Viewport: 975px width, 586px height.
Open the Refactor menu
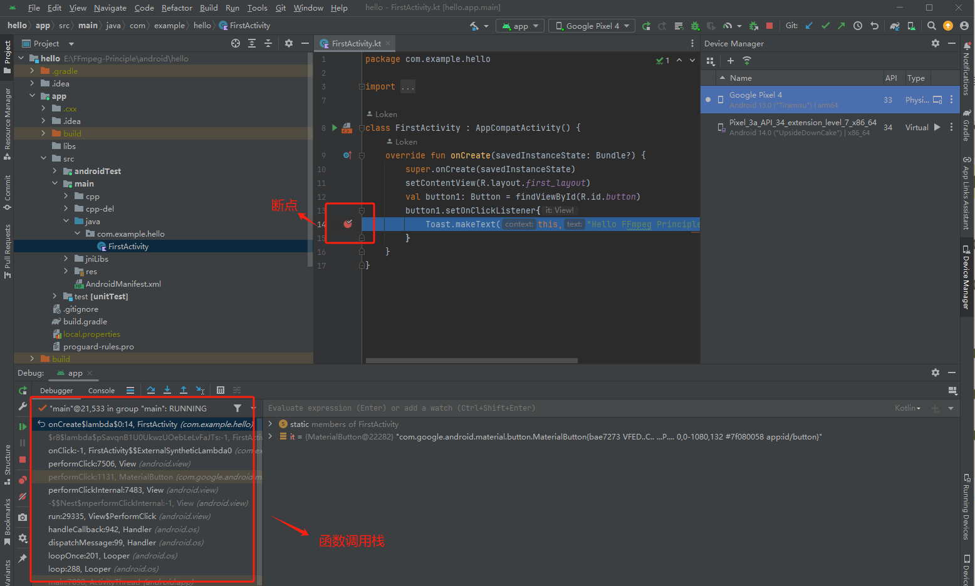point(177,8)
